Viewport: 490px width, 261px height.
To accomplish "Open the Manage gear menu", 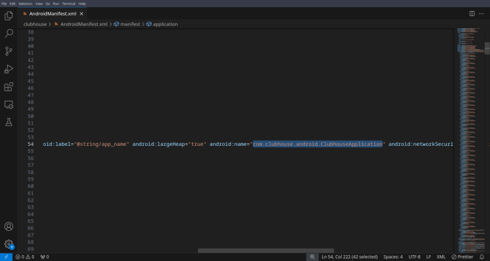I will (8, 244).
